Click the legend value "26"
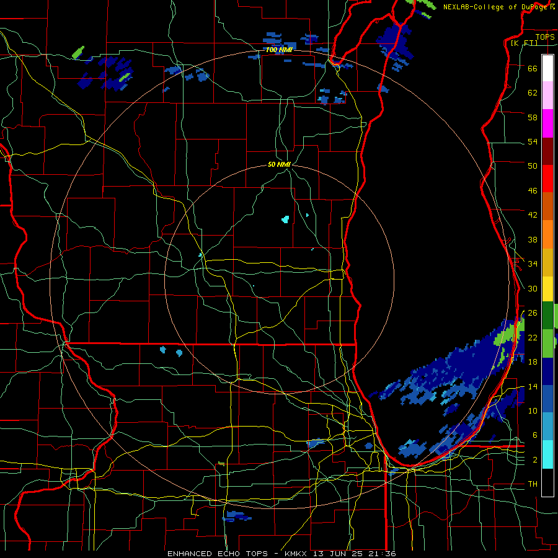Image resolution: width=558 pixels, height=558 pixels. coord(533,313)
